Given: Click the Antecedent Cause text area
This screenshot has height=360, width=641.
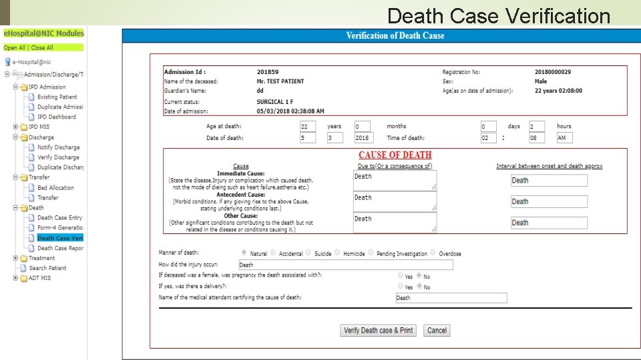Looking at the screenshot, I should [395, 201].
